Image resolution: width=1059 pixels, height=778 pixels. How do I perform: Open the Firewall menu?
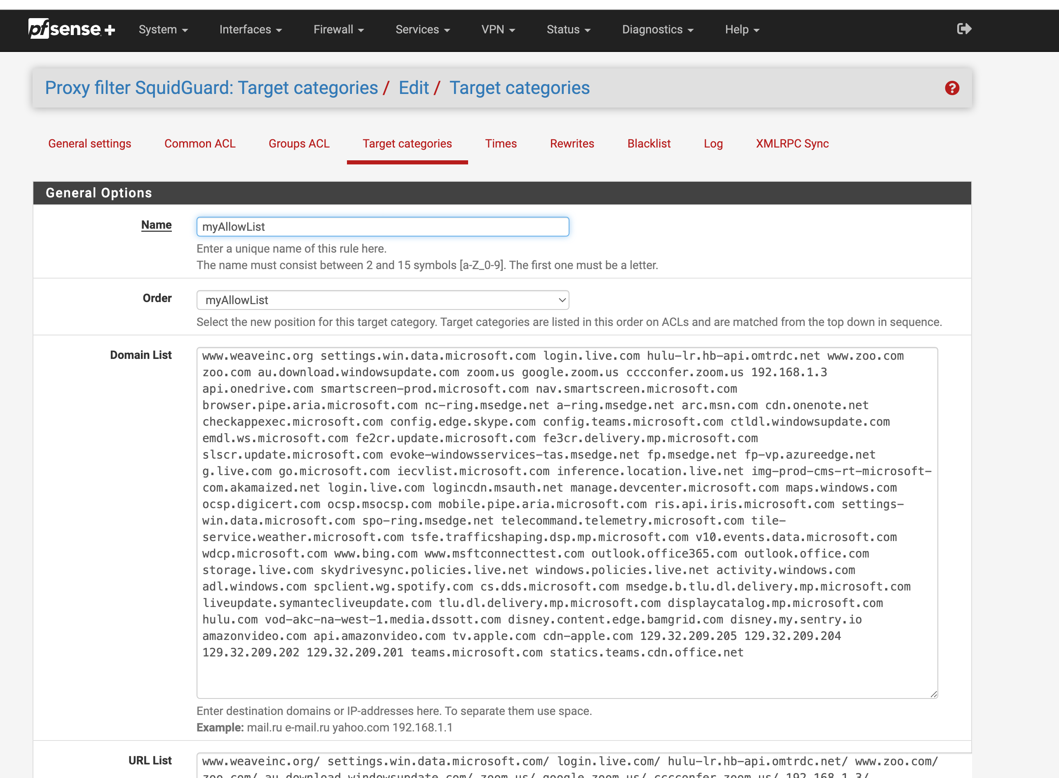coord(339,30)
